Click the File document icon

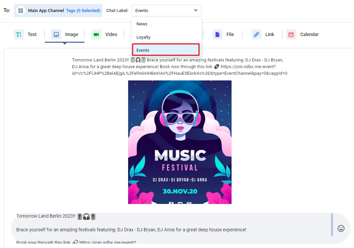coord(218,35)
